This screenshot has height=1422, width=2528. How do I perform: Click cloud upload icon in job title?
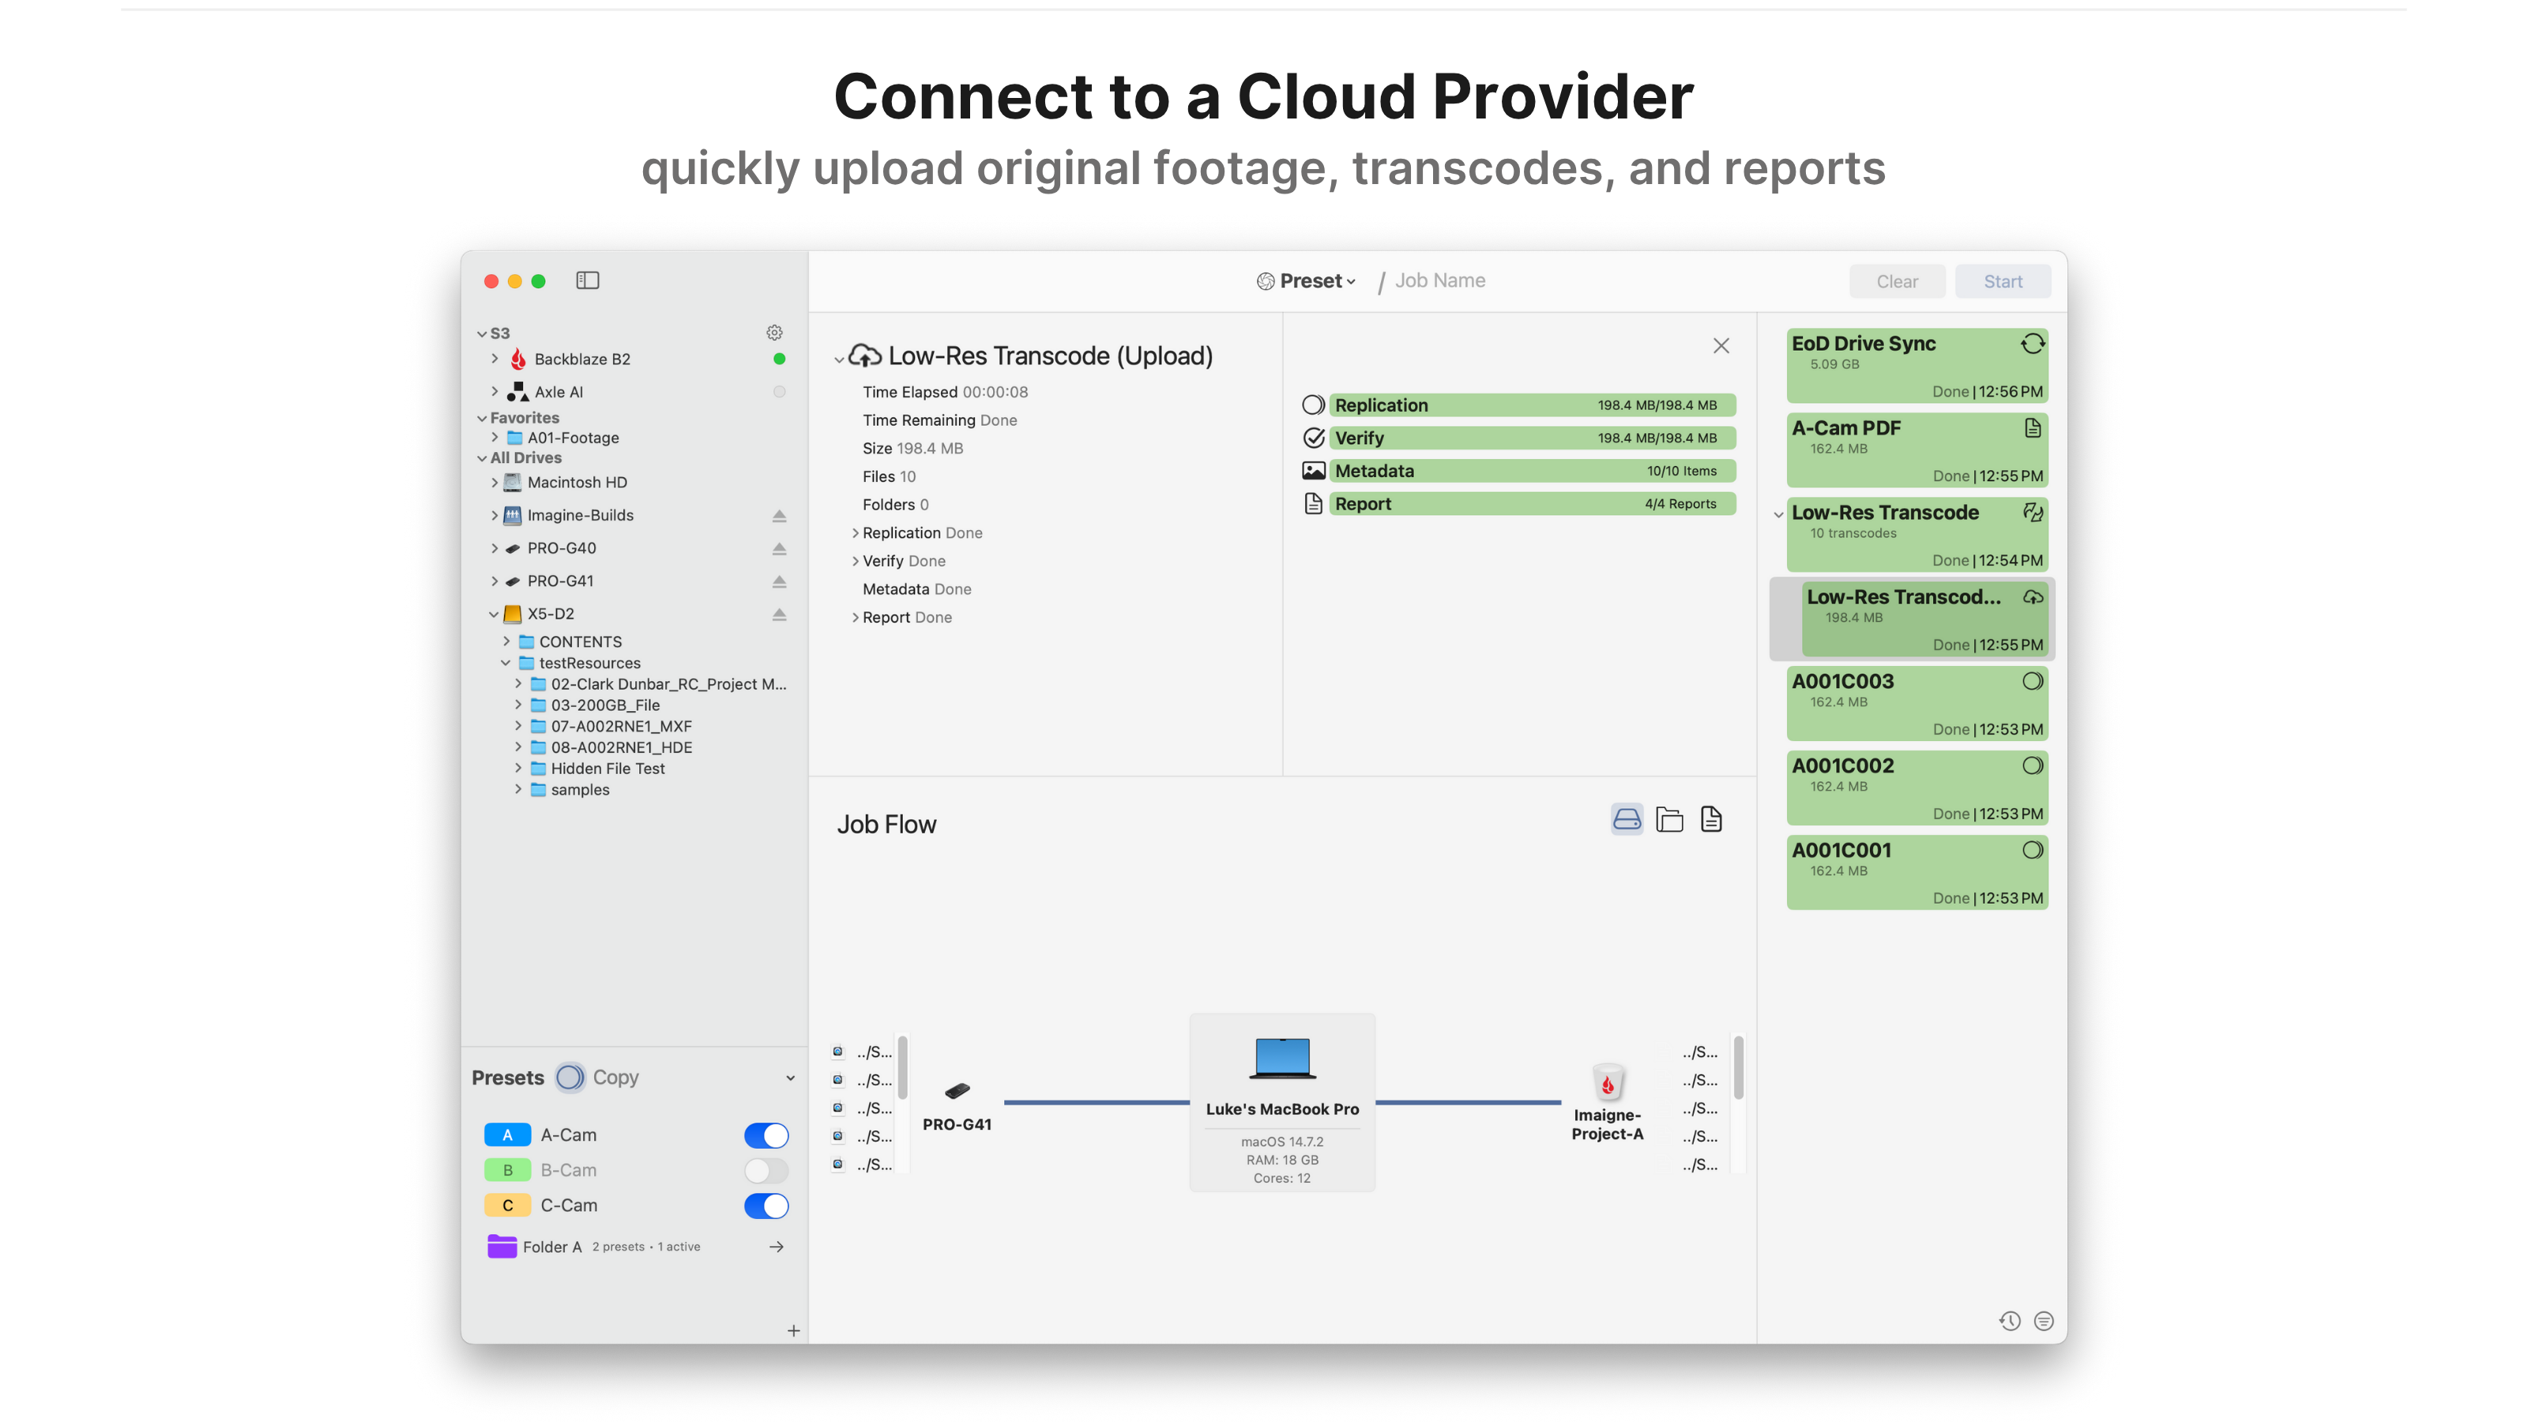864,355
